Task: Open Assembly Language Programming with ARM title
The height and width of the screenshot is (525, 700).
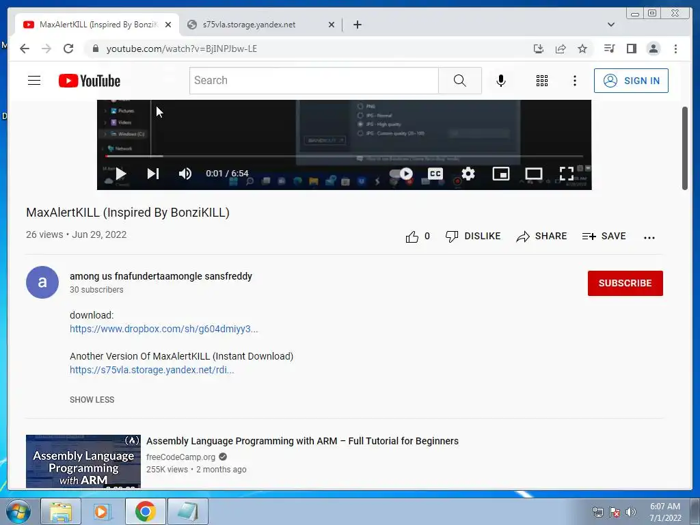Action: click(302, 441)
